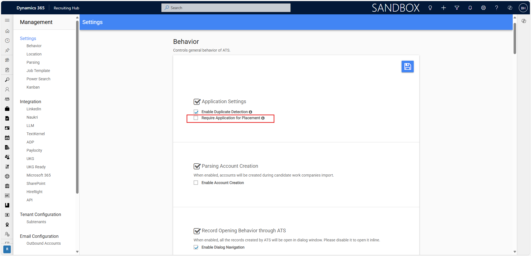This screenshot has height=256, width=531.
Task: Open the ABC sidebar icon
Action: [7, 196]
